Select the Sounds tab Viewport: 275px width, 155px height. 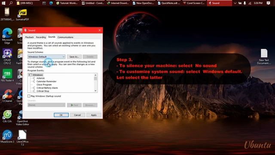pyautogui.click(x=52, y=37)
